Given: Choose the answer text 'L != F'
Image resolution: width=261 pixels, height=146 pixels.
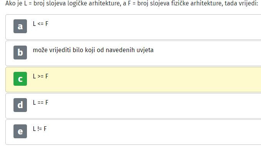Looking at the screenshot, I should pos(40,129).
